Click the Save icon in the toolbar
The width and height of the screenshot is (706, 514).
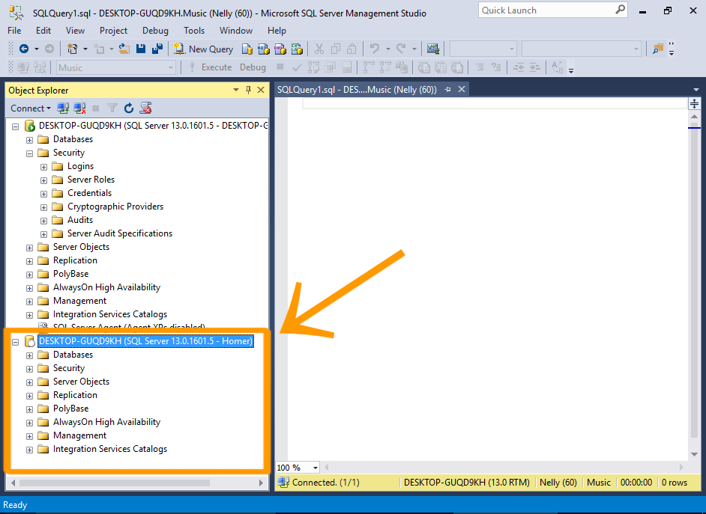[x=141, y=49]
